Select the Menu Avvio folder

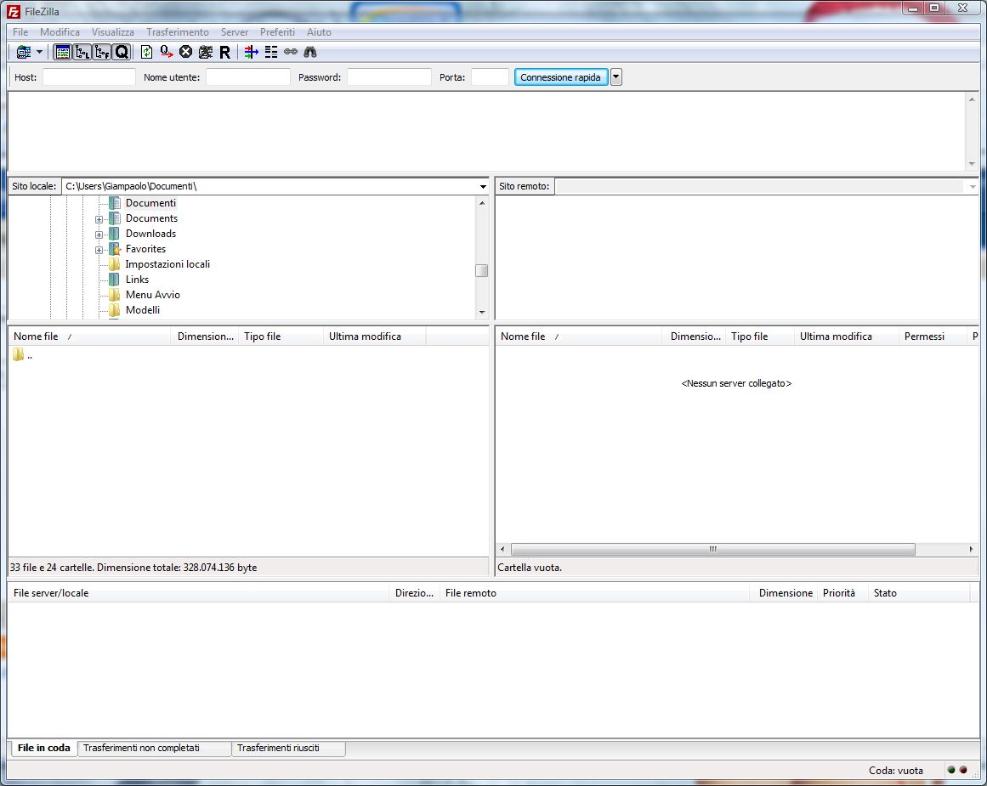(x=152, y=295)
